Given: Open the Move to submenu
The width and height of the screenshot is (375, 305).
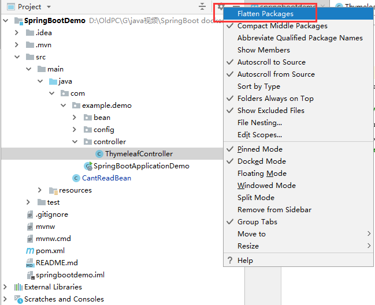Looking at the screenshot, I should coord(251,234).
